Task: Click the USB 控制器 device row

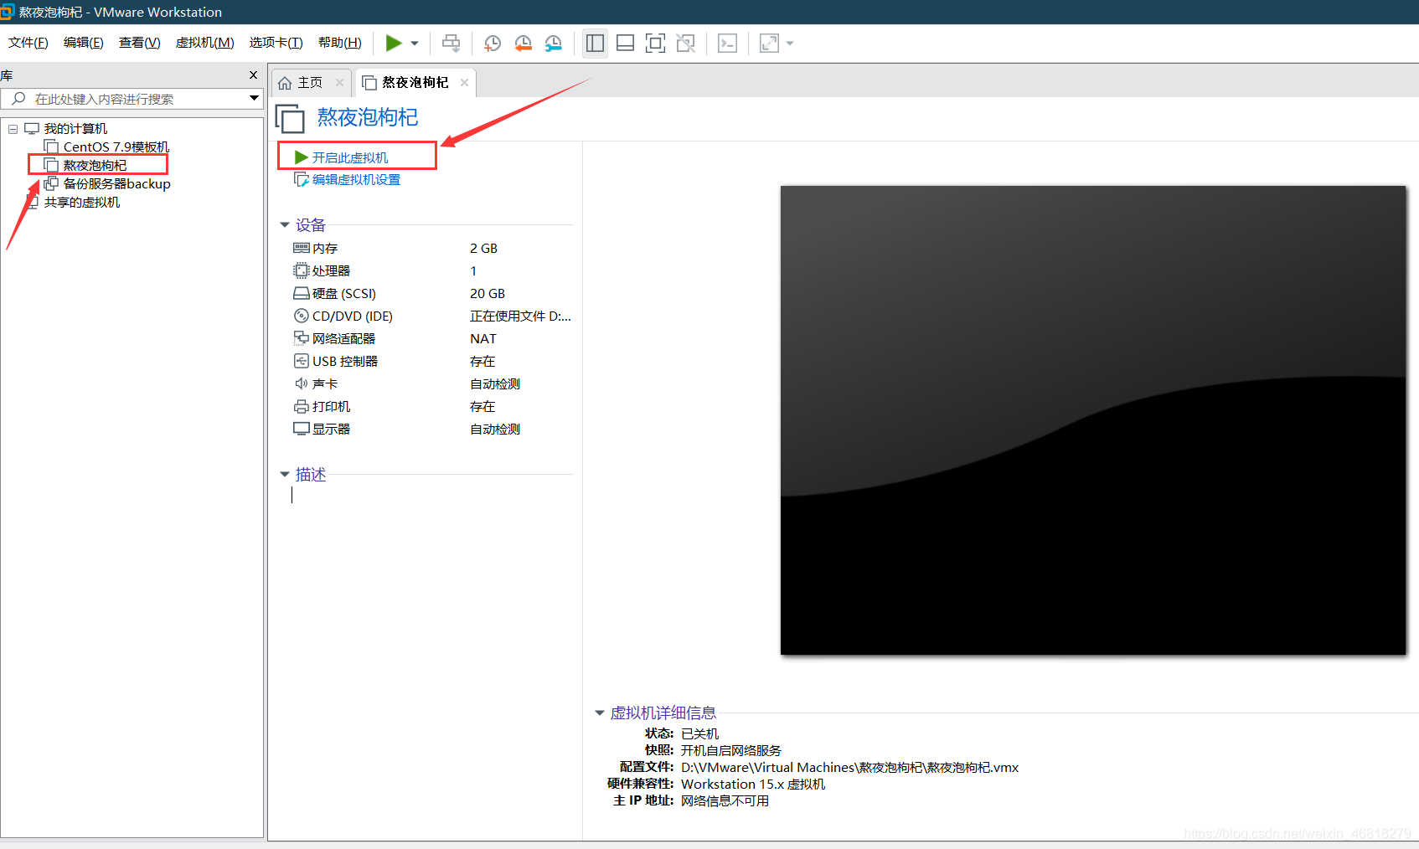Action: coord(432,362)
